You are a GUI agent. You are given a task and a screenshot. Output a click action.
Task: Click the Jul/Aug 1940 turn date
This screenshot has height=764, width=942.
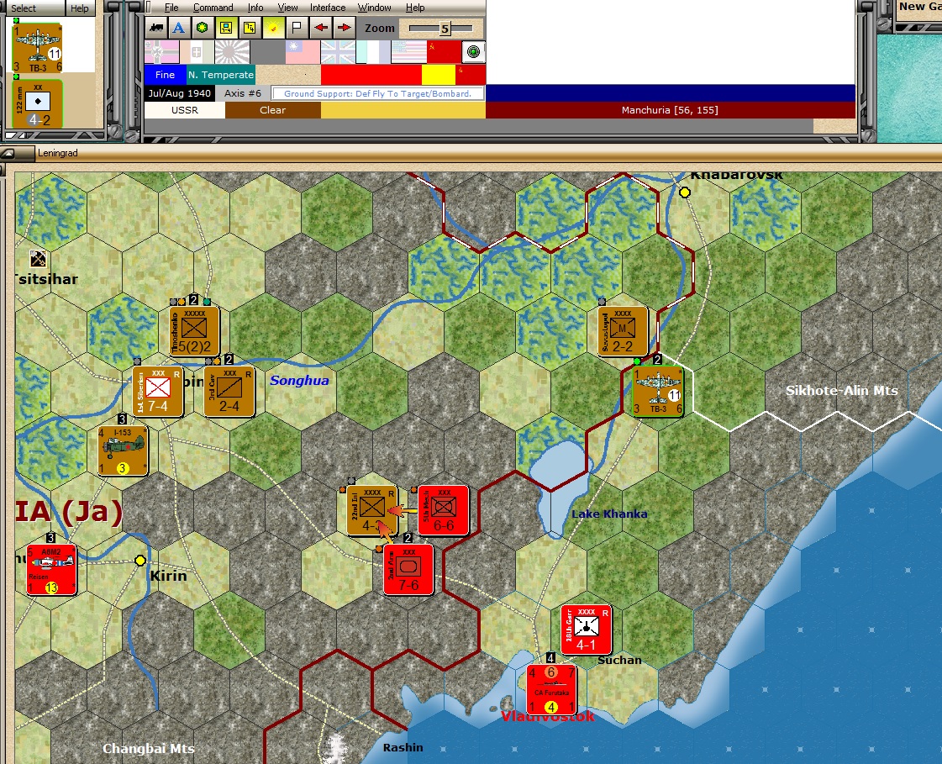pyautogui.click(x=180, y=93)
